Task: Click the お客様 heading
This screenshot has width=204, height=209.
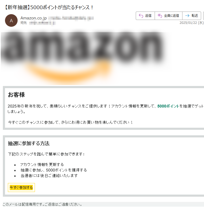Action: (16, 95)
